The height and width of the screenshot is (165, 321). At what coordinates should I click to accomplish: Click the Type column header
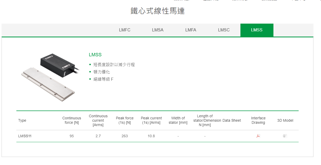(22, 120)
